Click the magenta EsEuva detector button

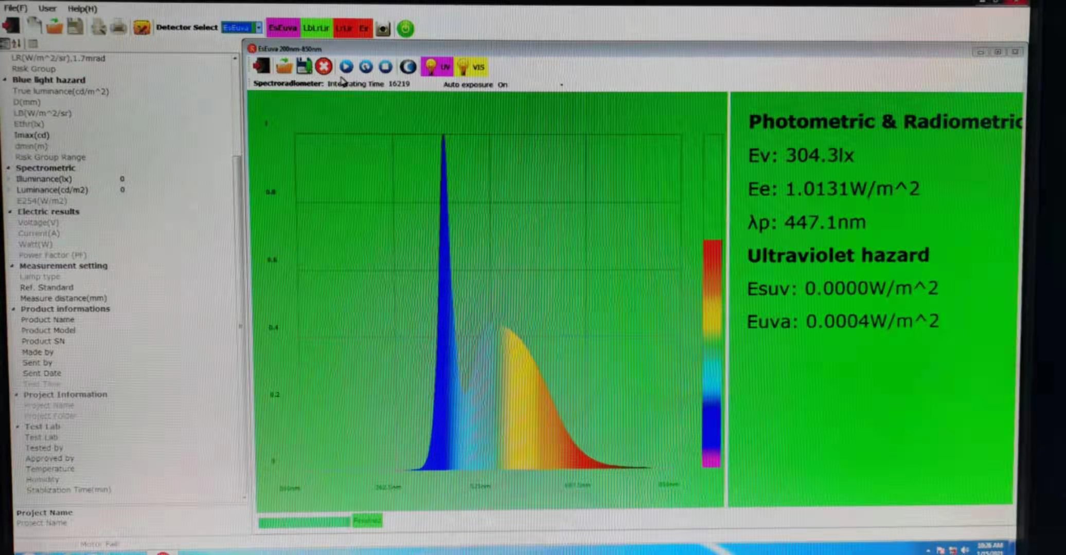click(282, 28)
